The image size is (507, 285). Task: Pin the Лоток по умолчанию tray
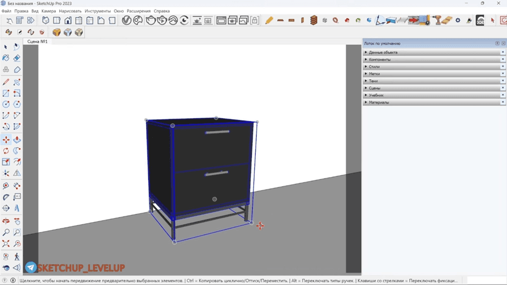tap(497, 43)
